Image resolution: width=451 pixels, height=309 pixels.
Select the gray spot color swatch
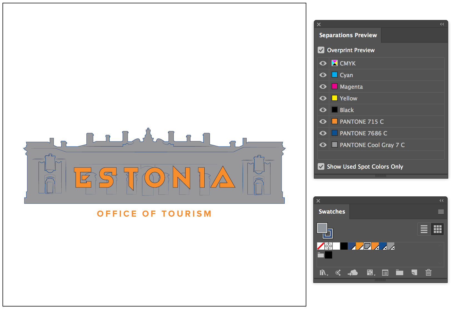tap(391, 246)
